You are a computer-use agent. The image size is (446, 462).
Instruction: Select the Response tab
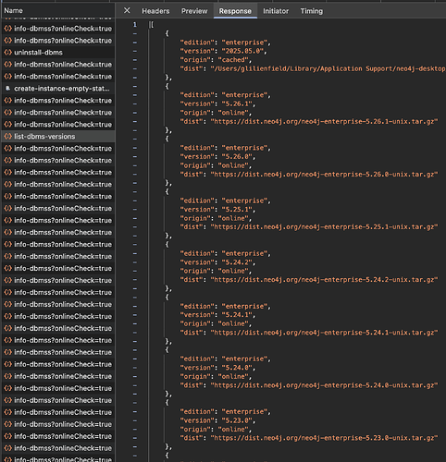(235, 11)
